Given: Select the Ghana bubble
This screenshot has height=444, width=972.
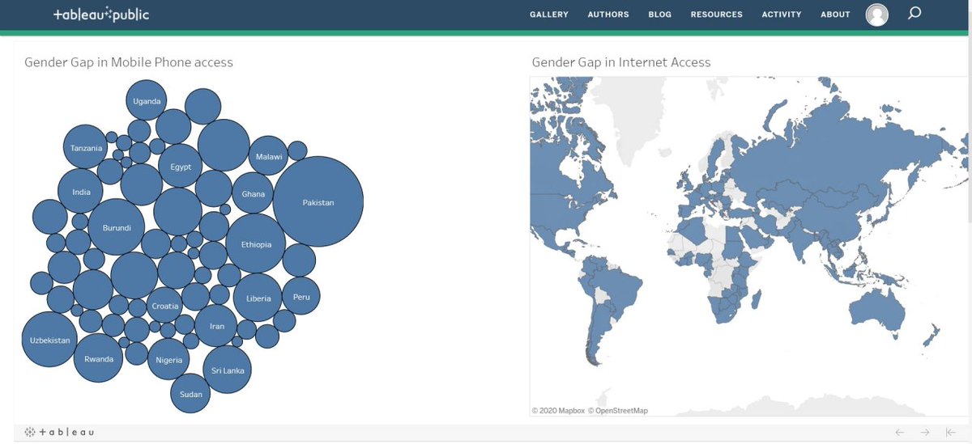Looking at the screenshot, I should click(254, 194).
